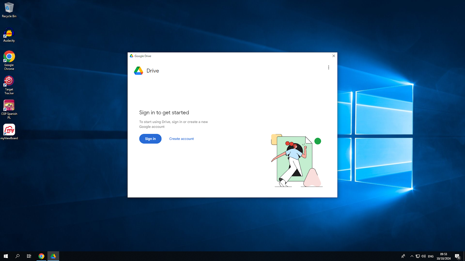Select the Audacity desktop shortcut
This screenshot has height=261, width=465.
pos(9,35)
